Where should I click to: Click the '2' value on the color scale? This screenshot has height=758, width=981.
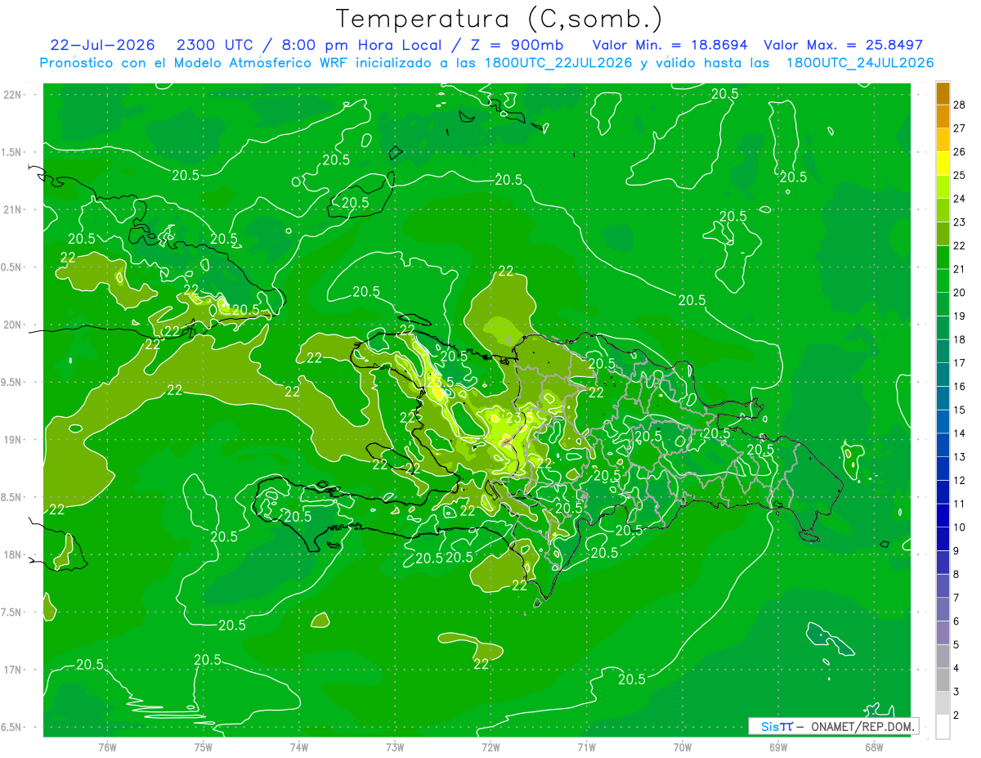coord(957,715)
